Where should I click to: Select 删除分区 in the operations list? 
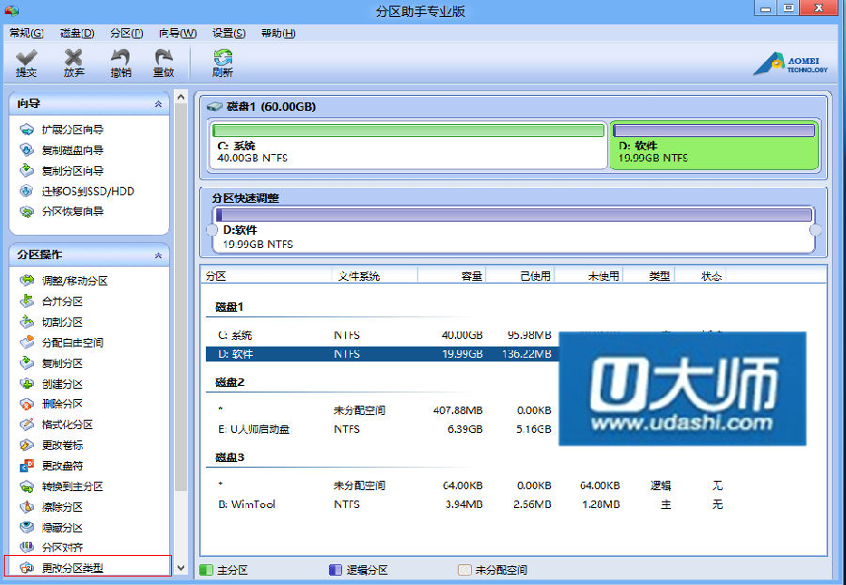pyautogui.click(x=62, y=404)
